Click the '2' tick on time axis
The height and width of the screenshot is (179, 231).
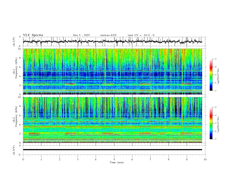tap(60, 159)
